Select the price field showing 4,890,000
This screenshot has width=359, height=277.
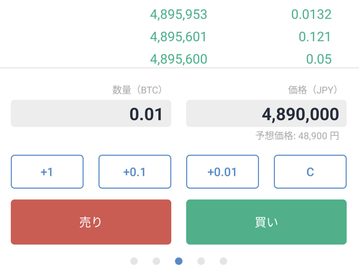click(266, 113)
